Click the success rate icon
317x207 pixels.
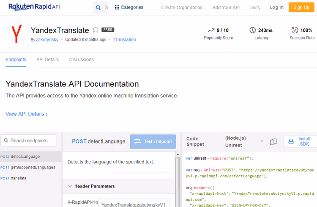click(x=295, y=30)
